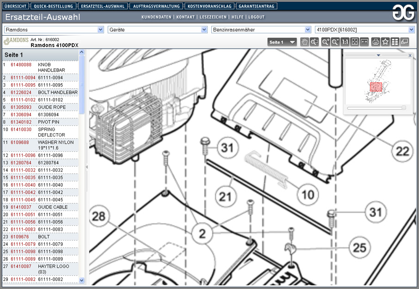The image size is (419, 289).
Task: Select callout 25 in the diagram
Action: [x=360, y=248]
